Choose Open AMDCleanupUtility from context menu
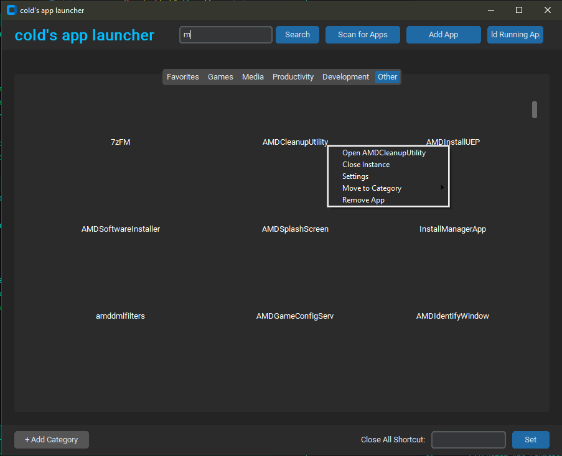The height and width of the screenshot is (456, 562). pos(388,153)
